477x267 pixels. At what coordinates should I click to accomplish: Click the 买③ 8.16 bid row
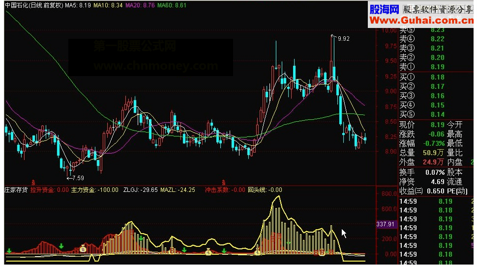pos(422,96)
